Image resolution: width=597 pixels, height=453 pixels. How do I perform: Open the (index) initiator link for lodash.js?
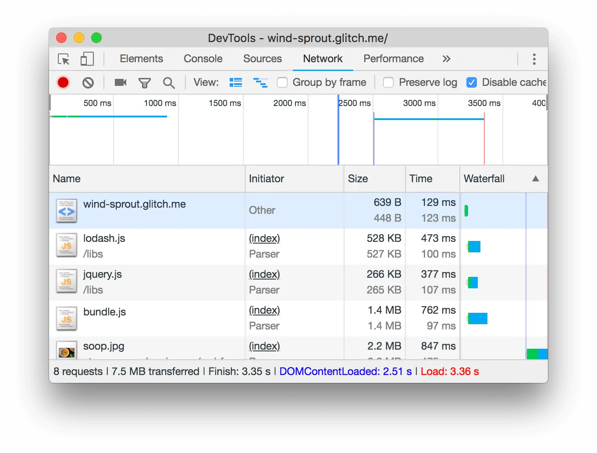pyautogui.click(x=264, y=238)
